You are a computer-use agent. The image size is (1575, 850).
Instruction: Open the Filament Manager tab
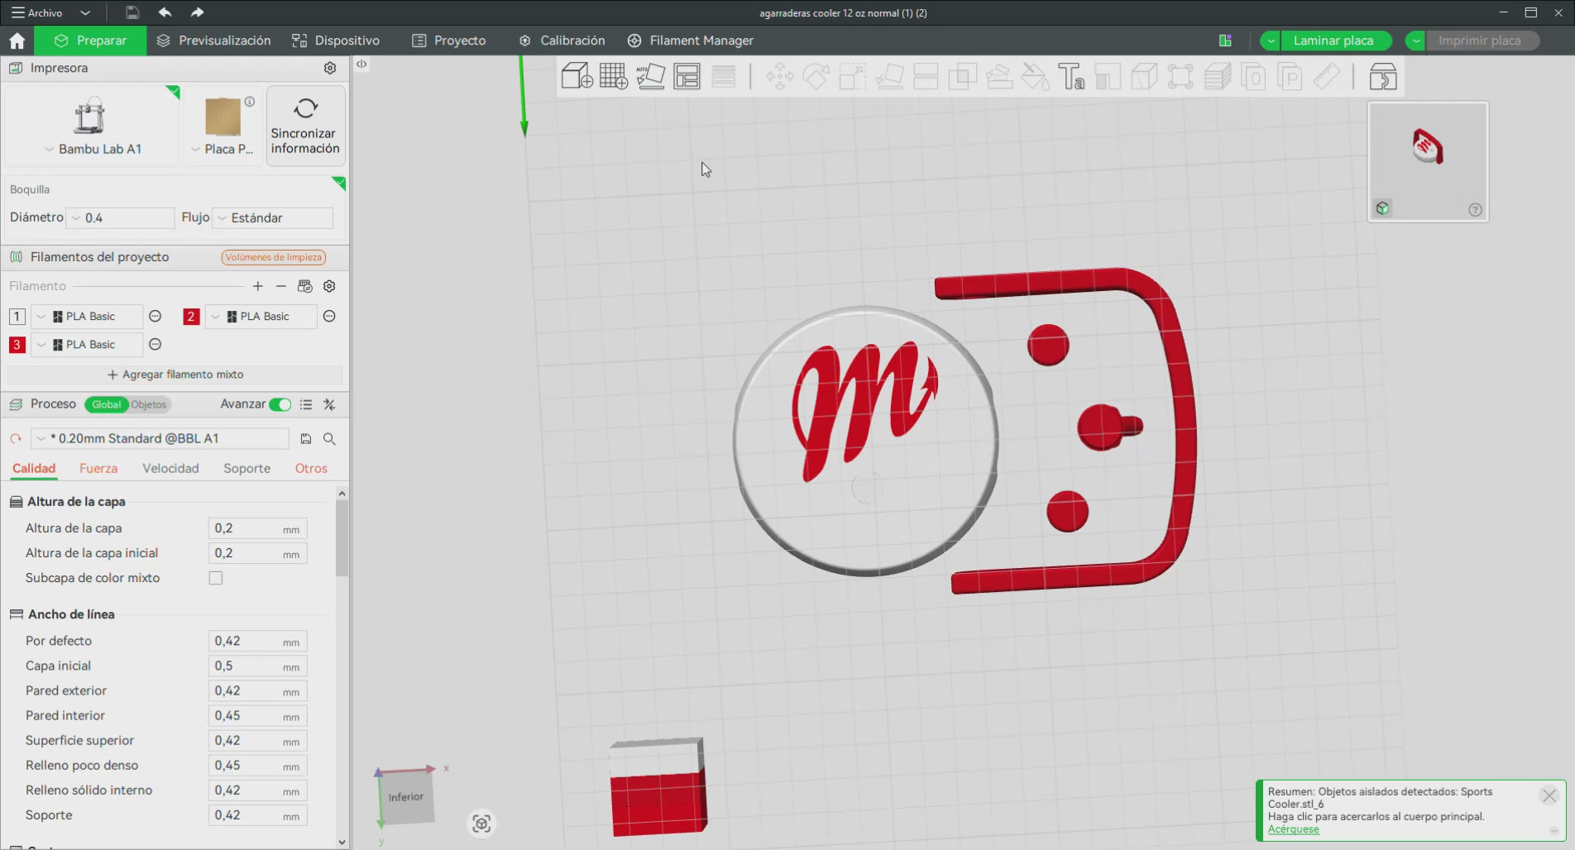click(691, 41)
